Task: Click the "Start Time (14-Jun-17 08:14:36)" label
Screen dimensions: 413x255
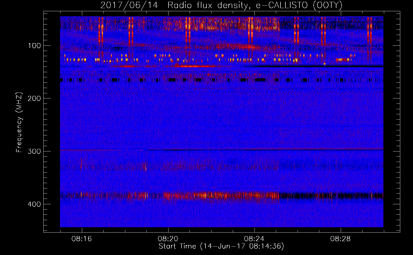Action: [x=221, y=246]
